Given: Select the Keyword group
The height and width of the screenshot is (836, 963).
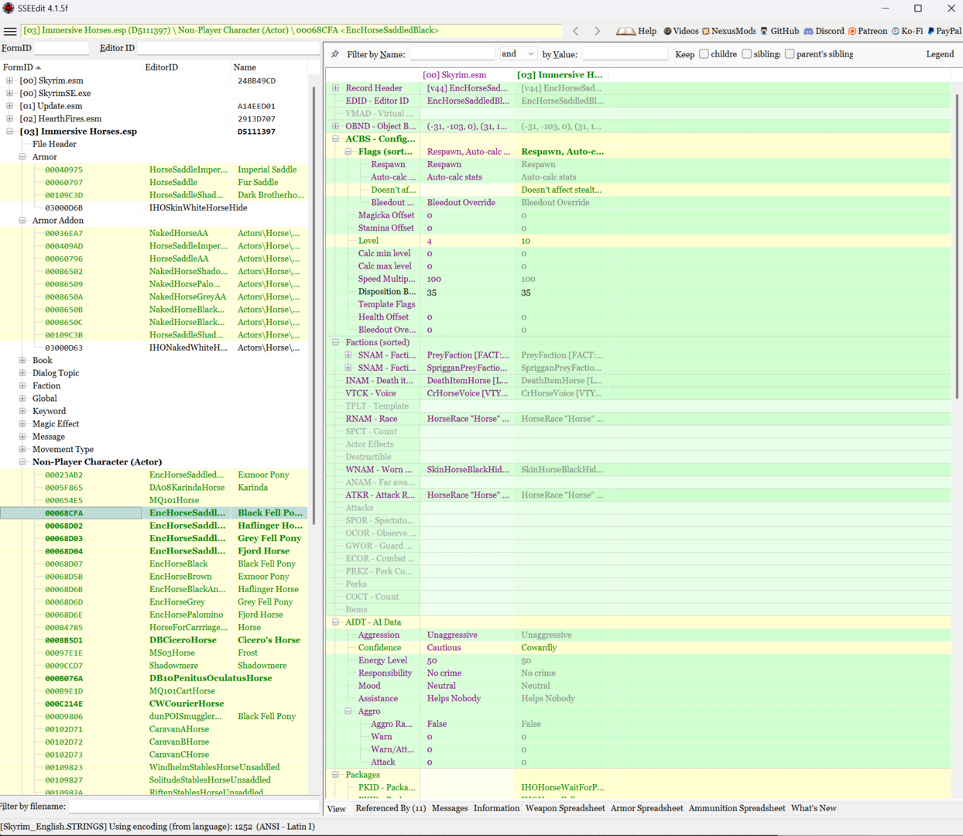Looking at the screenshot, I should pyautogui.click(x=49, y=411).
